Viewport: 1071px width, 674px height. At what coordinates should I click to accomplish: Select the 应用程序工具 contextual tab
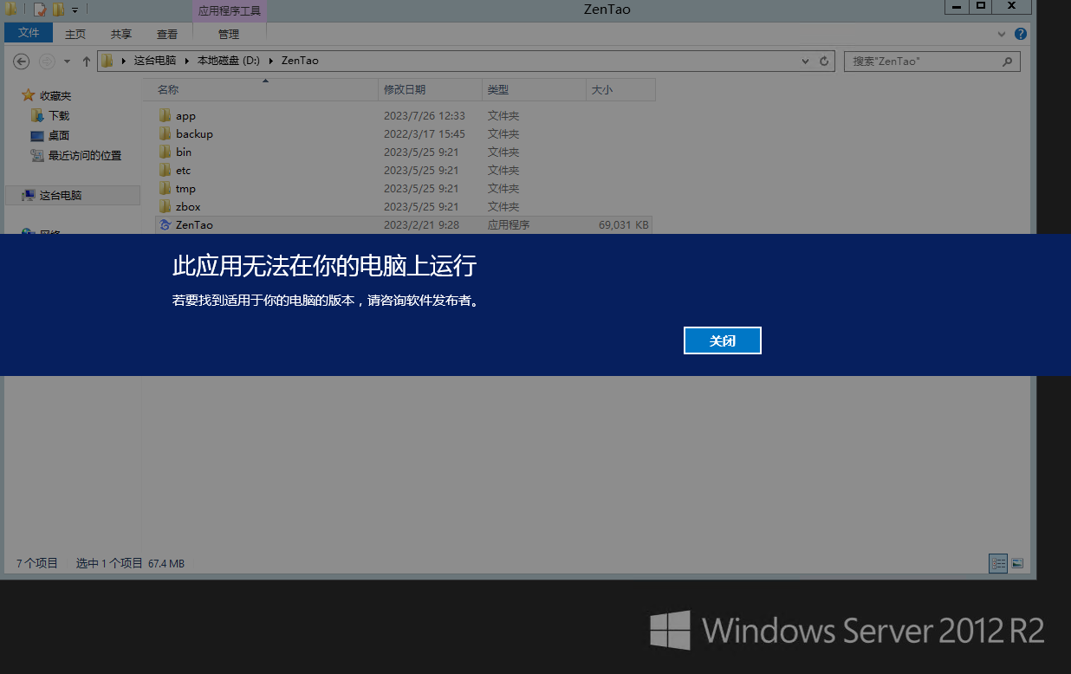pyautogui.click(x=229, y=10)
